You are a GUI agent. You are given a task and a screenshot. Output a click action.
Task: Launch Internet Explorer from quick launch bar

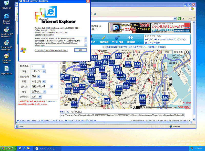click(24, 148)
